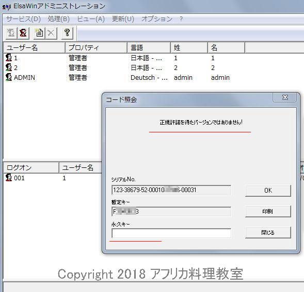Click the question mark help toolbar icon

pos(67,33)
